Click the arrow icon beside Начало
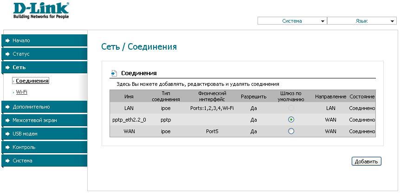400x193 pixels. click(x=7, y=40)
